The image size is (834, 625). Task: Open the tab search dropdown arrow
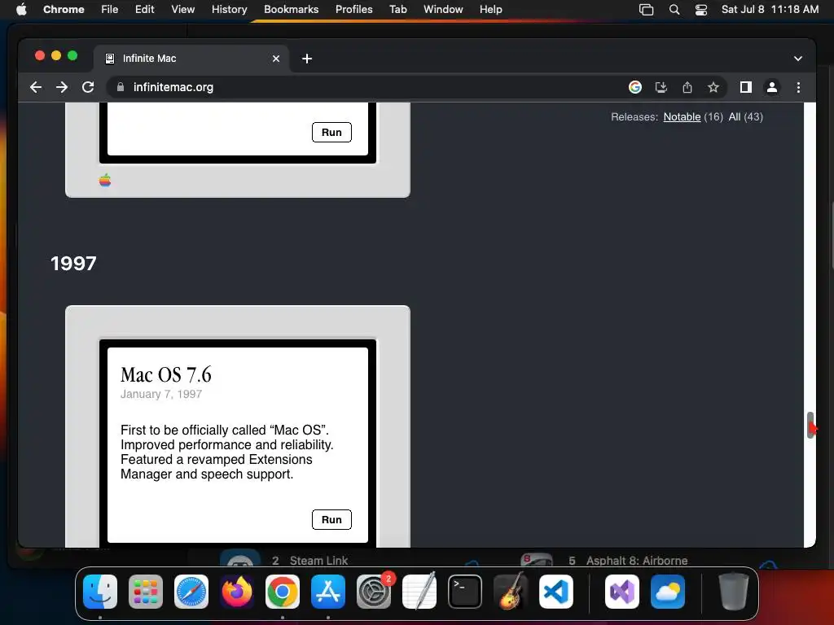pyautogui.click(x=798, y=59)
